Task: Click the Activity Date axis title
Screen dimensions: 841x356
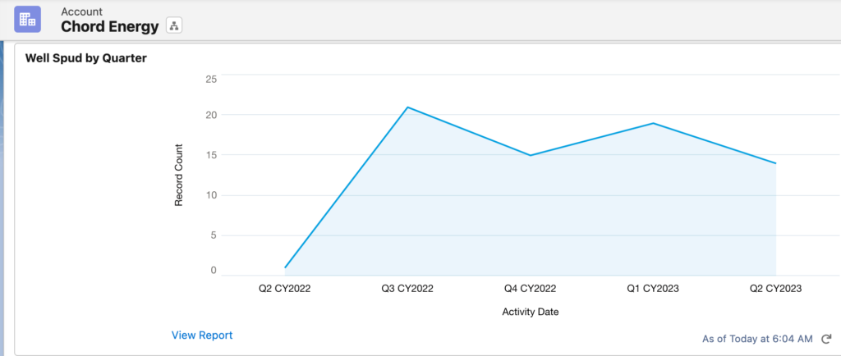Action: (531, 312)
